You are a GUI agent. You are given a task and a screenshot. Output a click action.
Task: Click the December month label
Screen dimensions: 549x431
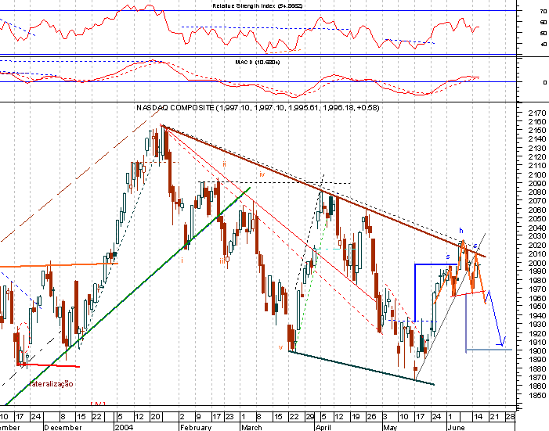click(x=63, y=428)
